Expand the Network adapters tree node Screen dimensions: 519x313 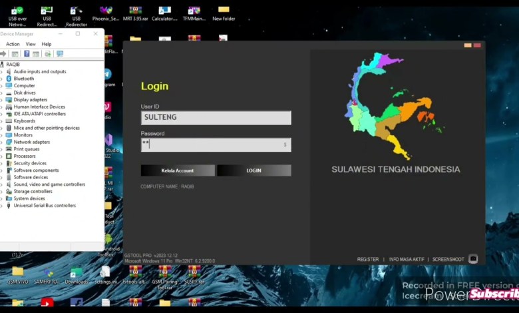(x=2, y=142)
